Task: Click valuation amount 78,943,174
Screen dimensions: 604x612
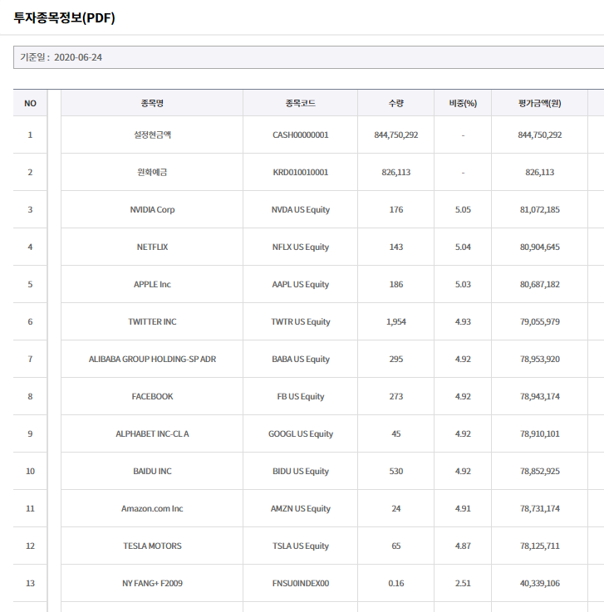Action: (539, 397)
